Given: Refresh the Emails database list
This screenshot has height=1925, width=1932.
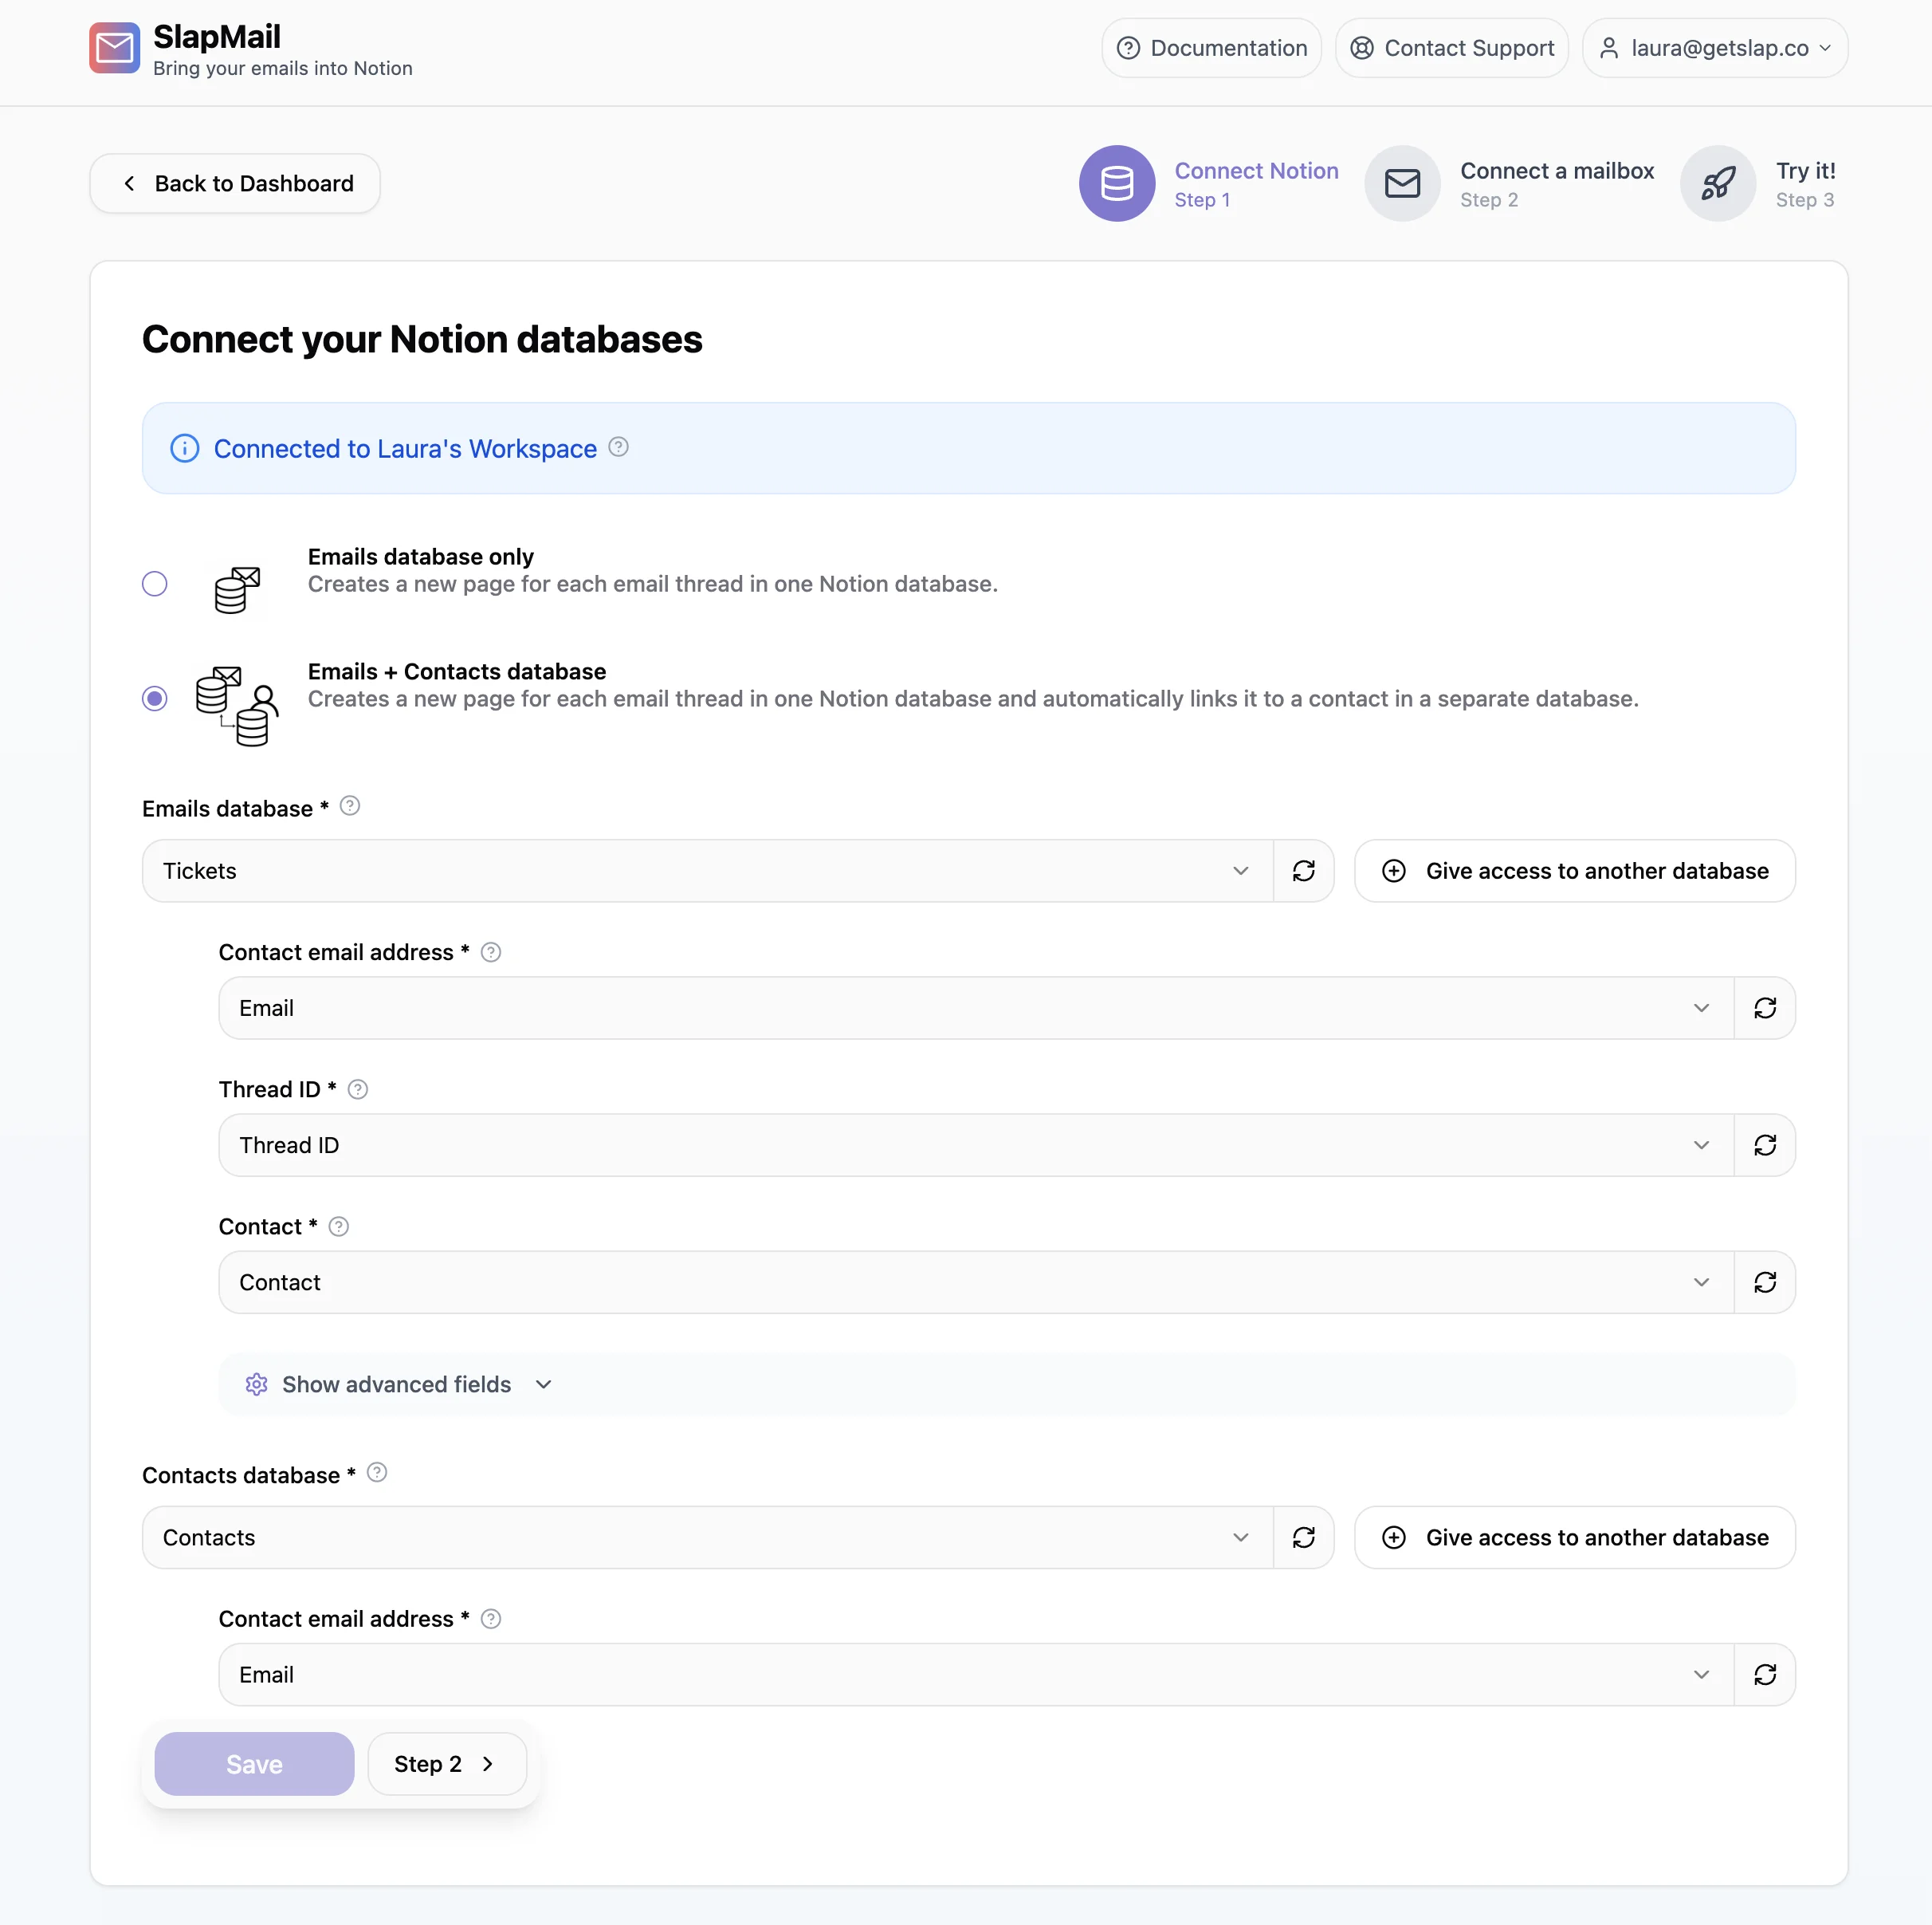Looking at the screenshot, I should pos(1303,871).
